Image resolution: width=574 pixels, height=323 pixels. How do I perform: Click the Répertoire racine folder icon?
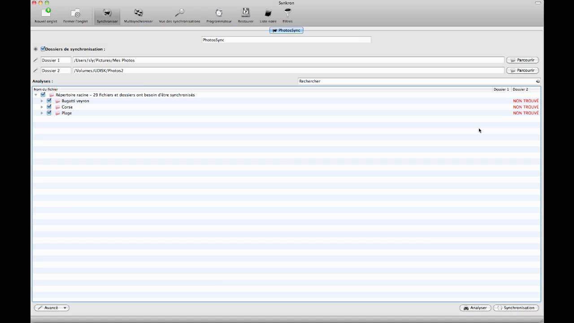(x=52, y=95)
